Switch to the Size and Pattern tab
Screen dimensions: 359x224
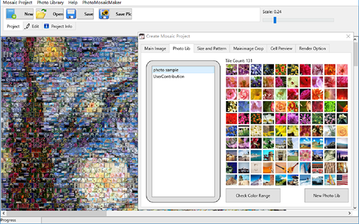pos(212,48)
